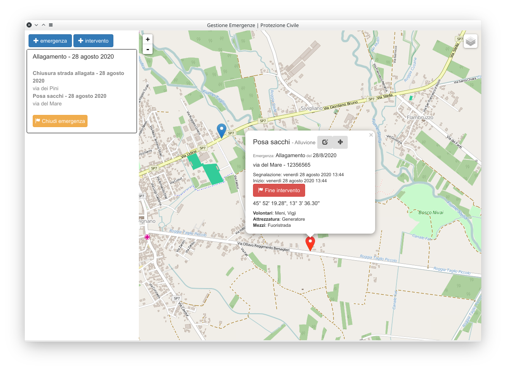Click the 'Attrezzatura: Generatore' line
The height and width of the screenshot is (371, 506).
[x=279, y=219]
